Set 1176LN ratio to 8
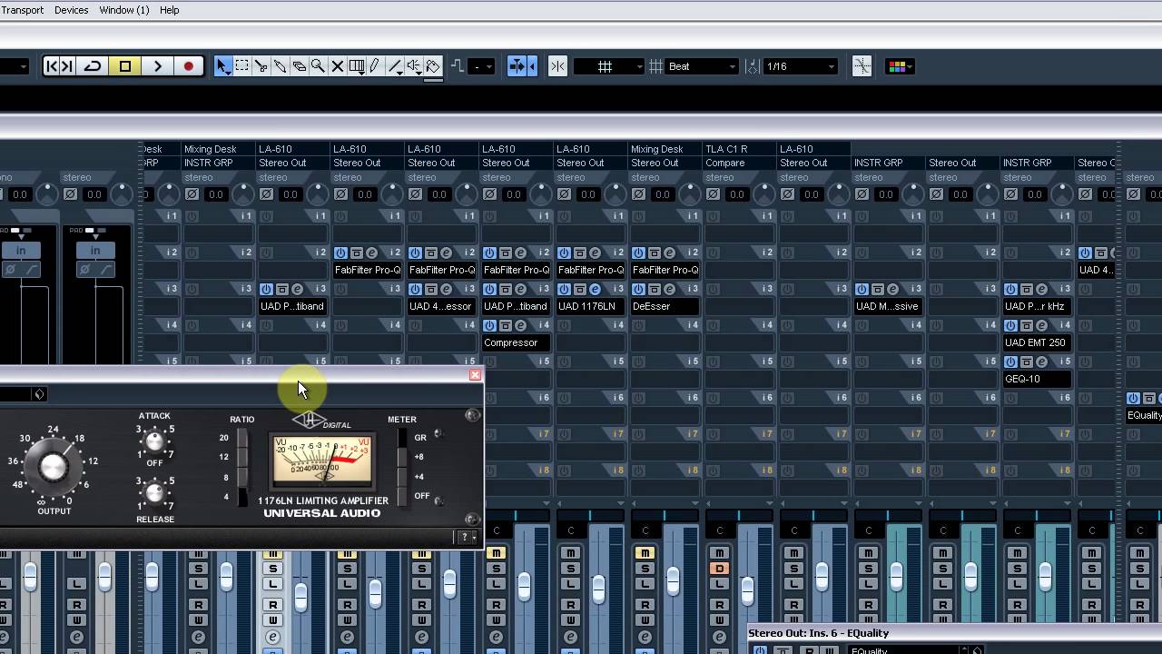The width and height of the screenshot is (1162, 654). (241, 478)
